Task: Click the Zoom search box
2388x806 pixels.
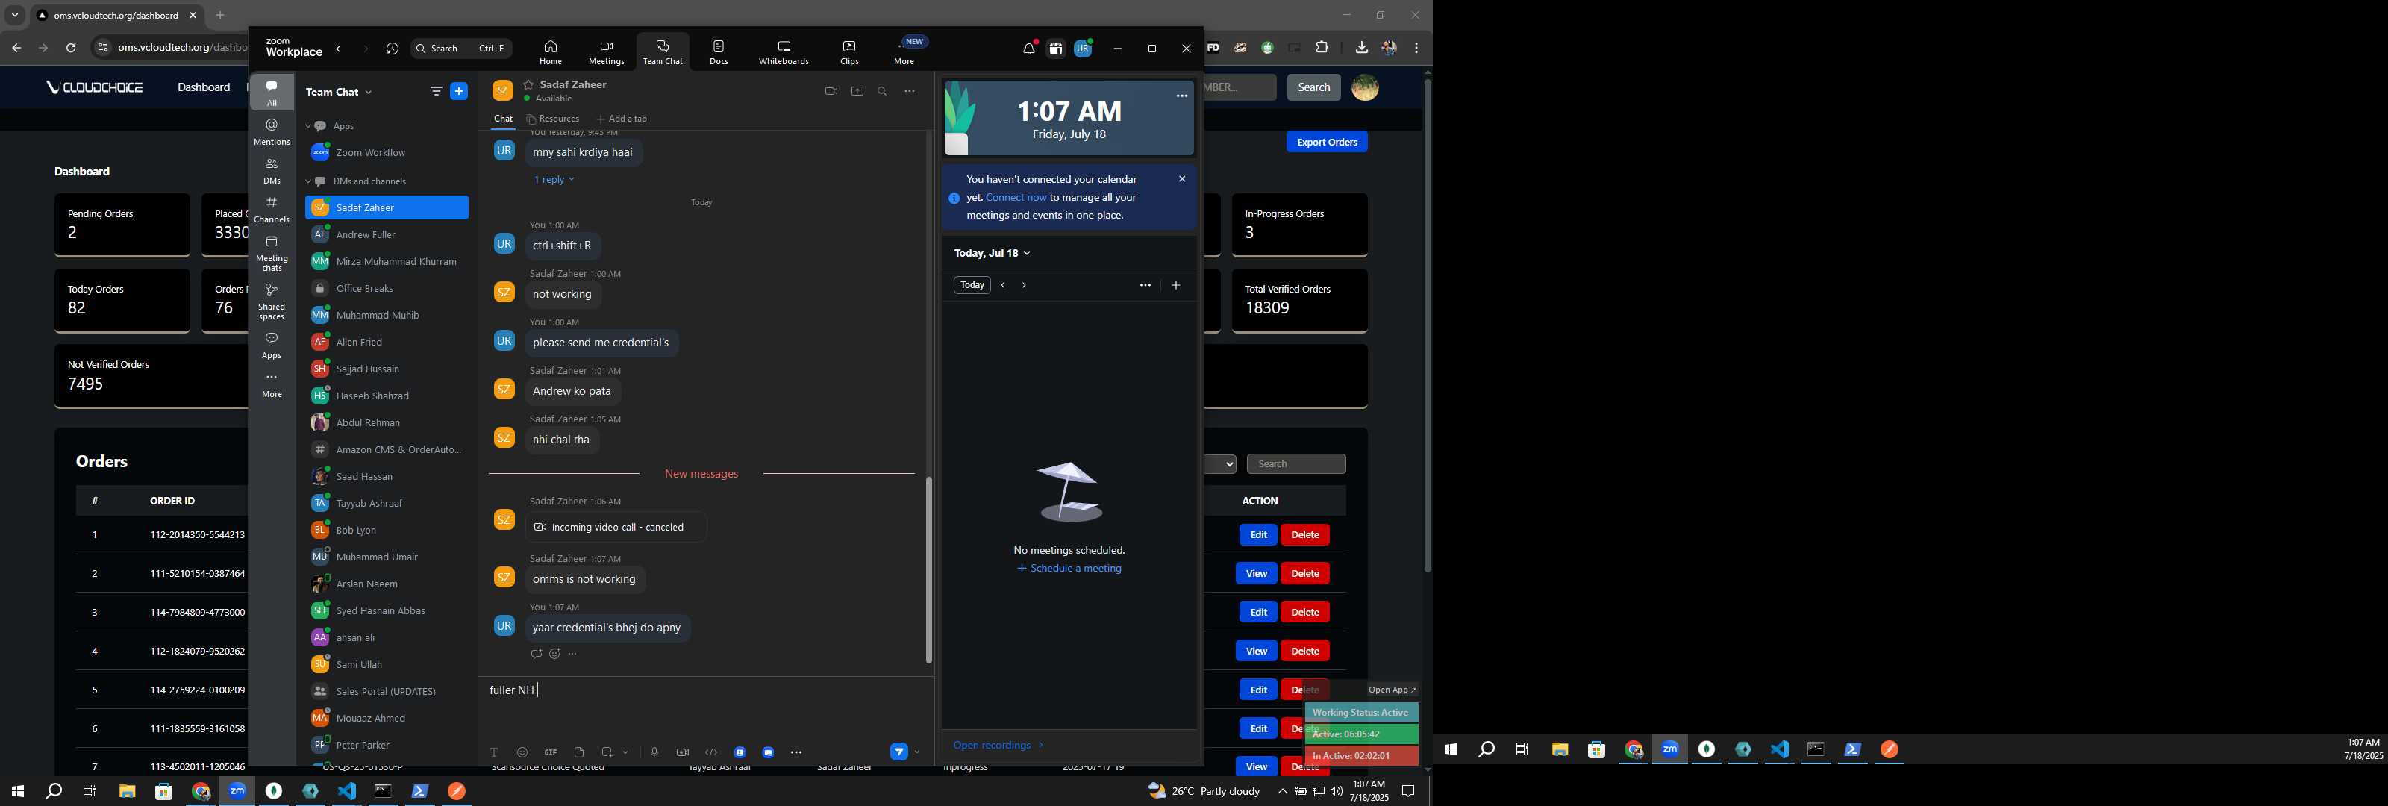Action: 460,49
